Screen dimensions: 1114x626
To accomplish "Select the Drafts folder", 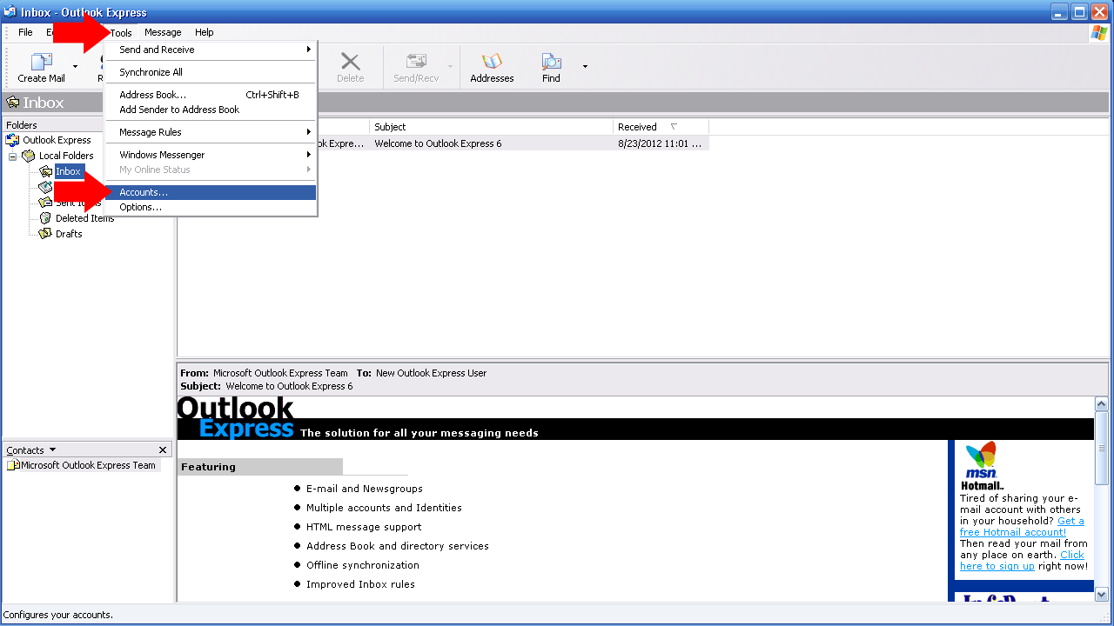I will point(69,234).
